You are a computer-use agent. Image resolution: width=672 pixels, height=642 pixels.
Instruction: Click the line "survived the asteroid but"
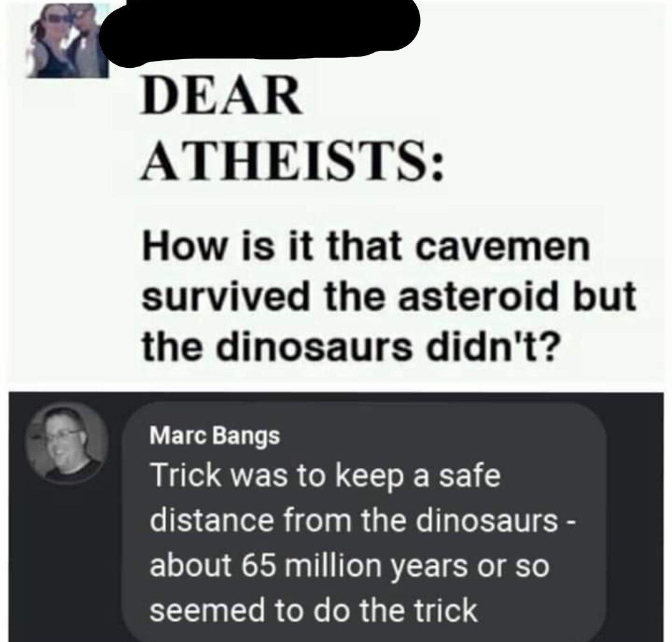pos(389,295)
